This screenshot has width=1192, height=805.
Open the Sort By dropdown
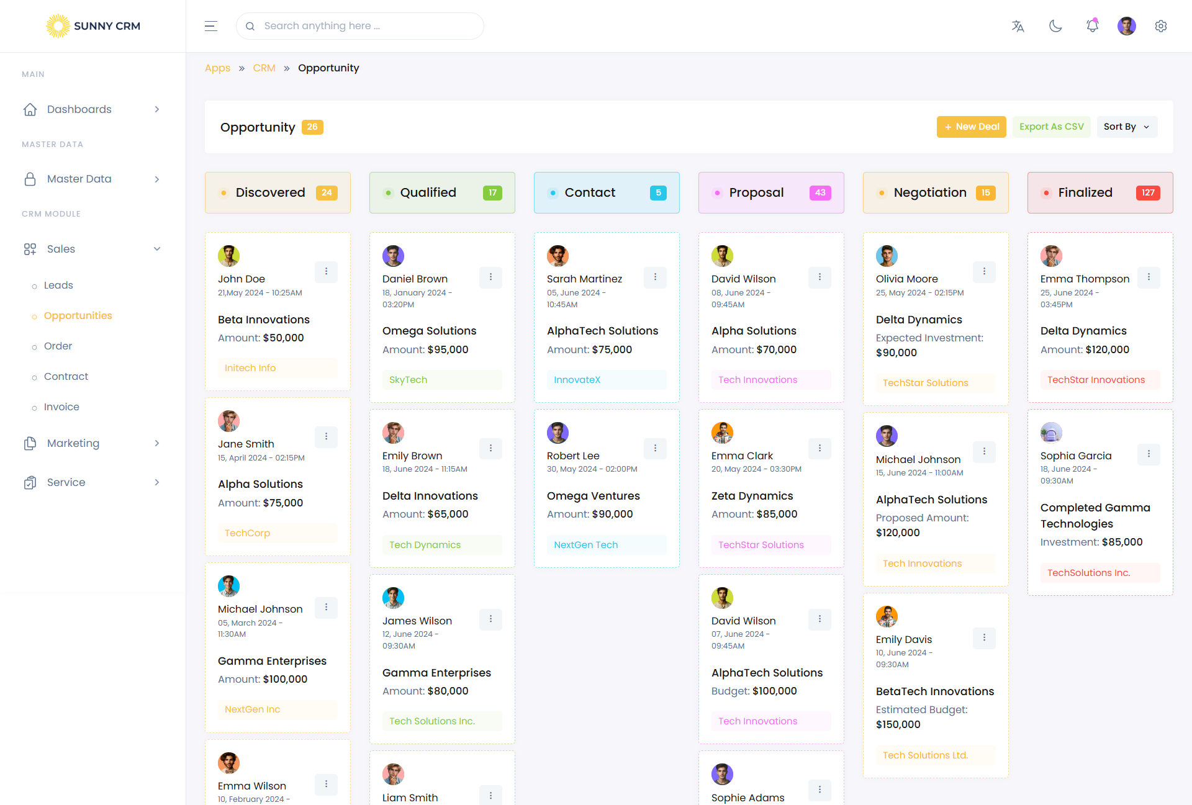click(x=1126, y=127)
